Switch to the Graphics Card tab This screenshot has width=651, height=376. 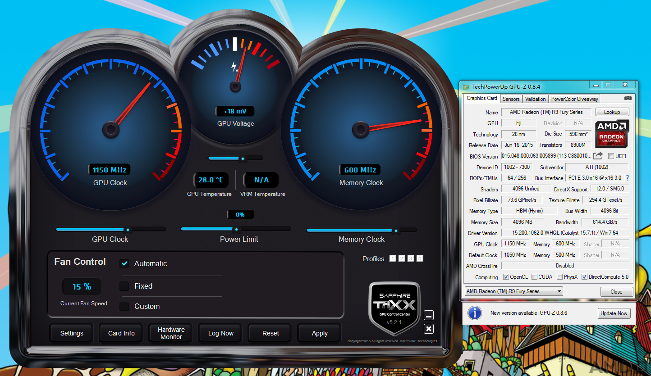[481, 98]
